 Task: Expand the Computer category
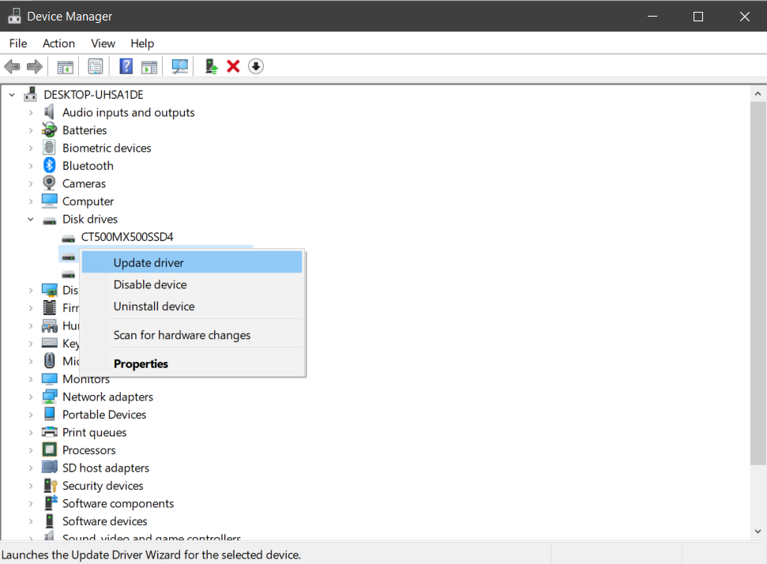[x=31, y=201]
